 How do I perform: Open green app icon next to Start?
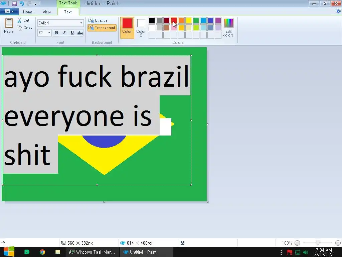pyautogui.click(x=27, y=252)
